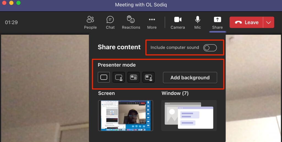Image resolution: width=282 pixels, height=142 pixels.
Task: Choose a Window to share
Action: coord(189,115)
